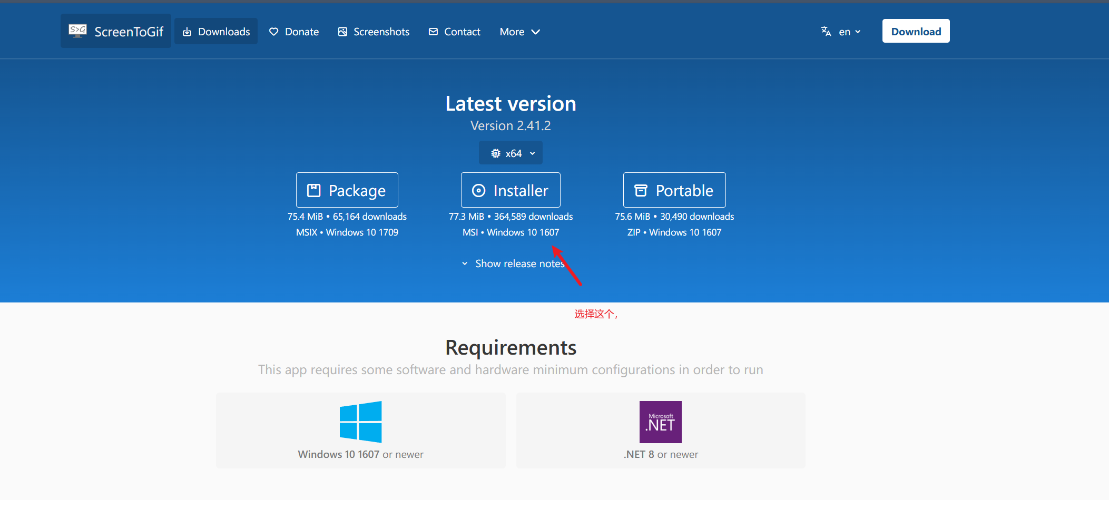Download the Portable ZIP version

[x=674, y=190]
